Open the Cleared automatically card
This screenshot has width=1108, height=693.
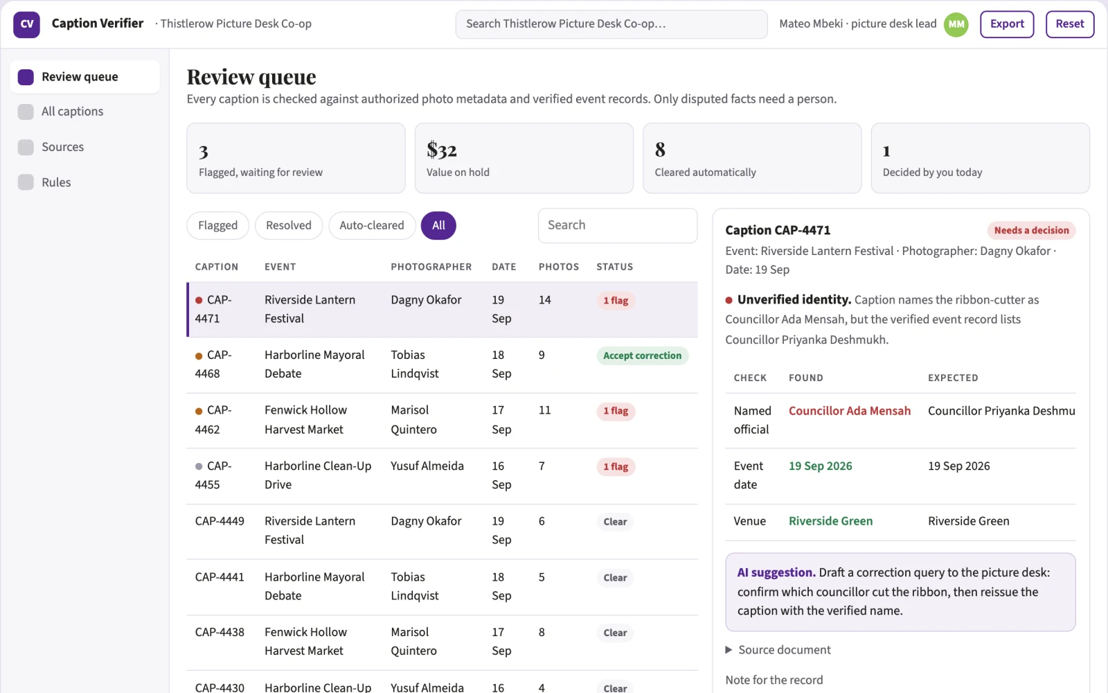point(752,158)
